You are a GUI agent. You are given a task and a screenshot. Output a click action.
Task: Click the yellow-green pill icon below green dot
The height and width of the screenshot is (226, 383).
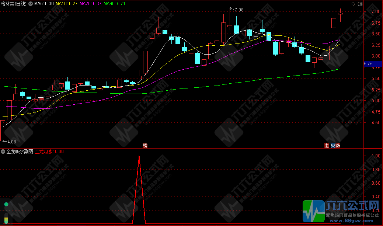6,218
